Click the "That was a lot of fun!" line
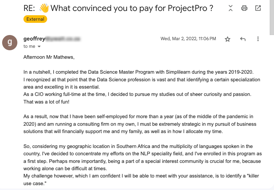274x190 pixels. 46,102
